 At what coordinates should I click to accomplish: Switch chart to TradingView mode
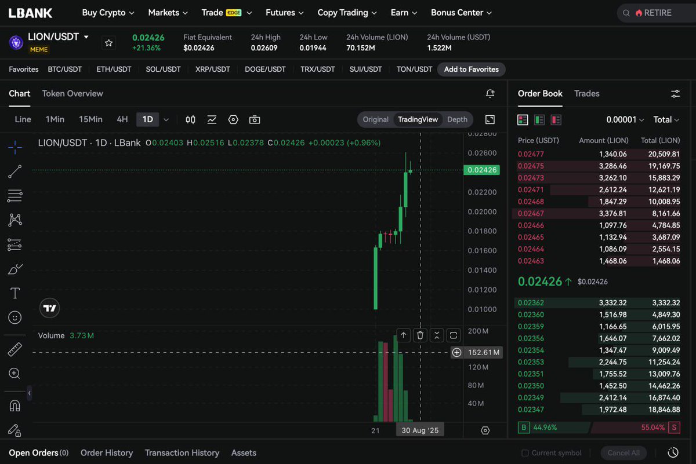(x=418, y=119)
